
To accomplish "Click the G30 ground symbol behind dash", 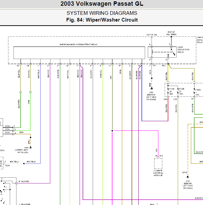I will point(151,88).
